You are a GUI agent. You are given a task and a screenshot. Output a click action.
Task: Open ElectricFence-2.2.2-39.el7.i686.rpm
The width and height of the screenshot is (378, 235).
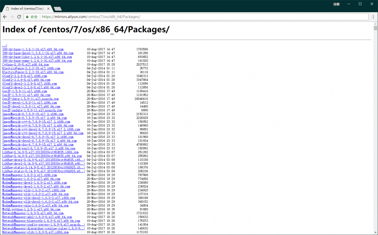coord(31,69)
